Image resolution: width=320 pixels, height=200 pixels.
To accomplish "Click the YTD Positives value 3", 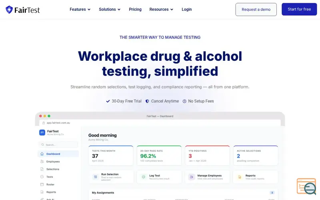I will pyautogui.click(x=190, y=156).
